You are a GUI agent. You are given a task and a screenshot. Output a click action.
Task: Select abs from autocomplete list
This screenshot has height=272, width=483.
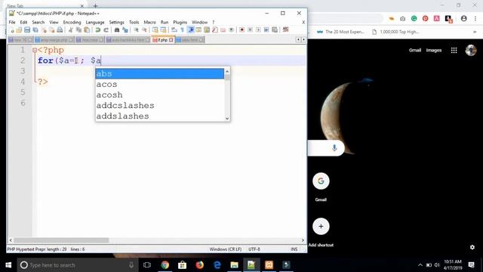pyautogui.click(x=159, y=74)
